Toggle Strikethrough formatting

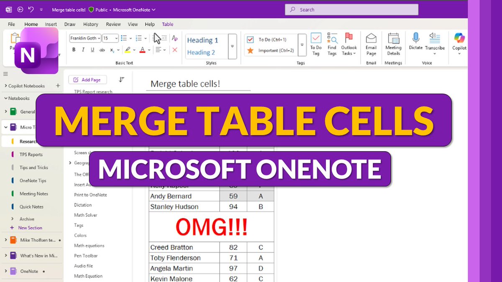(102, 50)
